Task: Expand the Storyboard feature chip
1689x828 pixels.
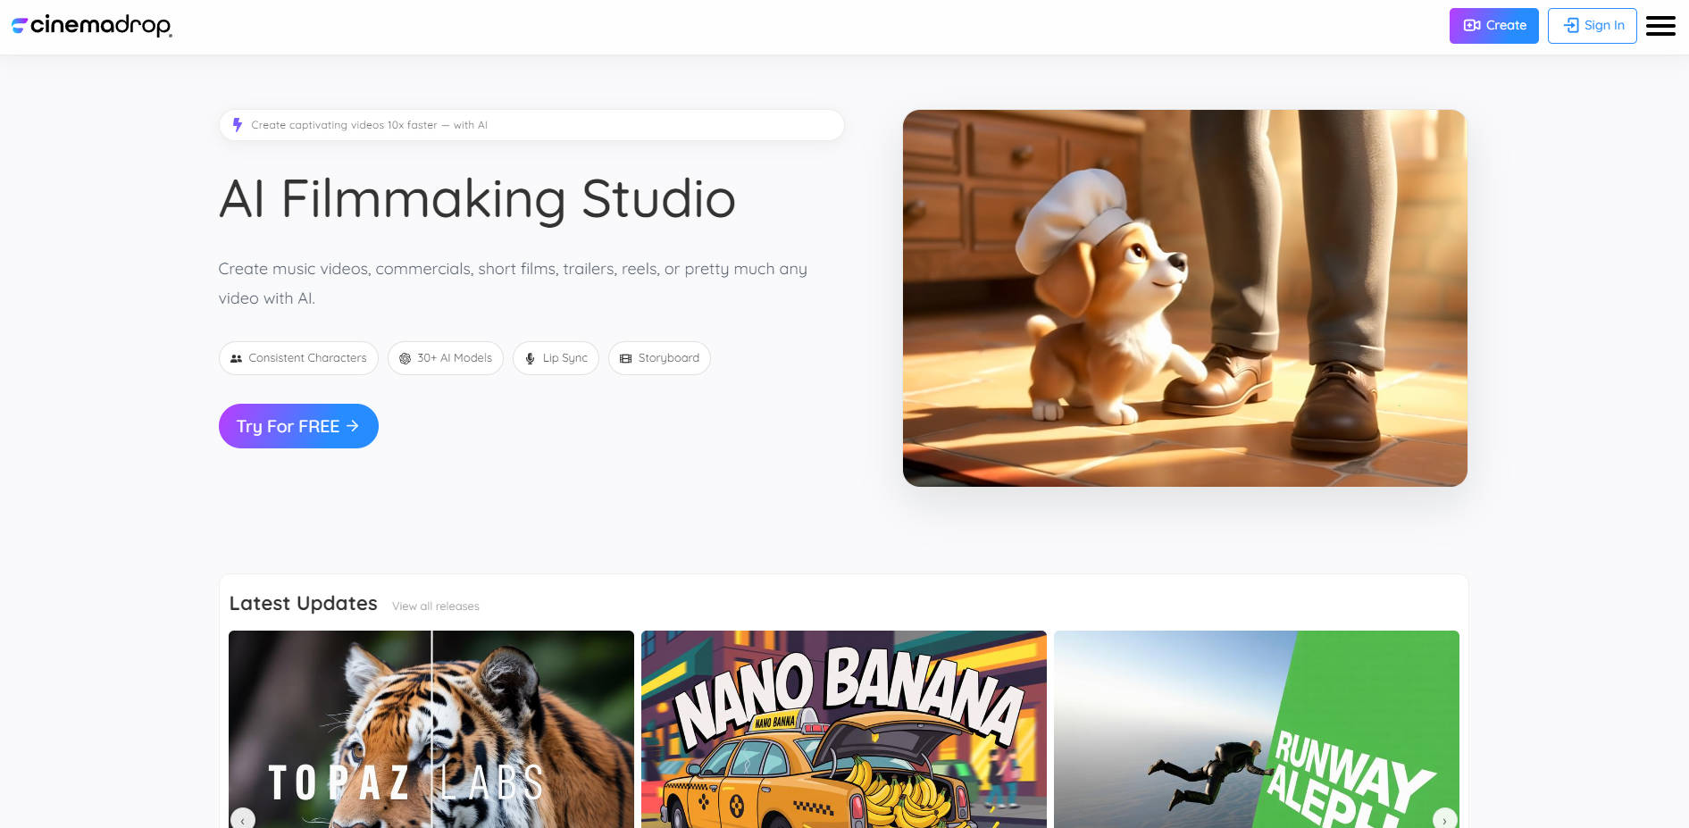Action: 659,357
